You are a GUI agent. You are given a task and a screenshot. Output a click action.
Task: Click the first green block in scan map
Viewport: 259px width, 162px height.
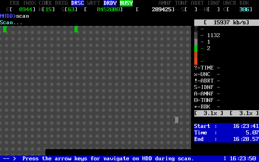click(5, 29)
